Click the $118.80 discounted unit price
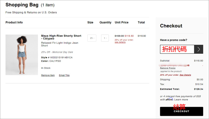Screen dimensions: 209x119 [129, 36]
